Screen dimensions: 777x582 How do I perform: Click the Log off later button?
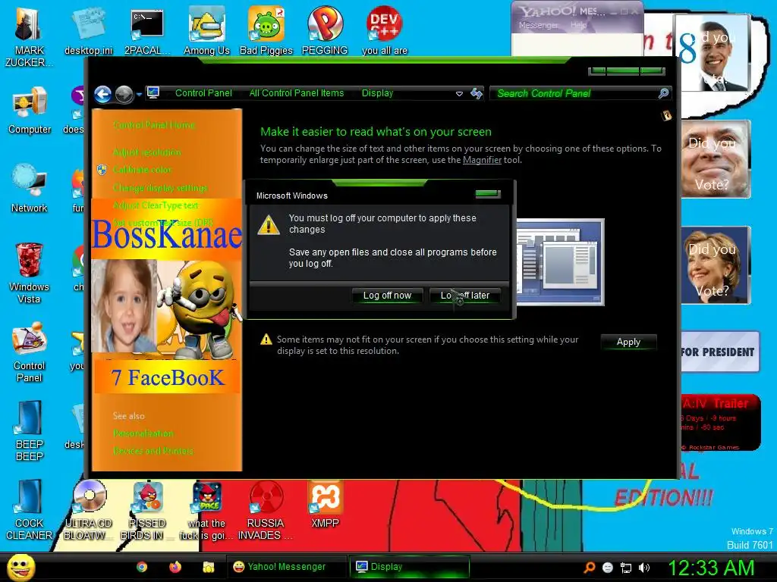[465, 296]
